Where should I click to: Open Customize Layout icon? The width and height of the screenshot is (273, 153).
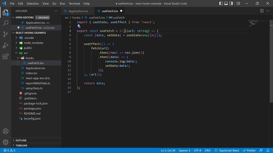tap(238, 3)
